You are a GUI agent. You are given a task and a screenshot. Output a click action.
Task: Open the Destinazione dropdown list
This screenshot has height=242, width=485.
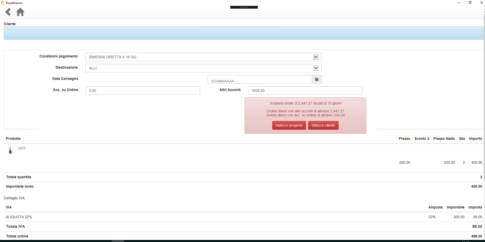click(315, 68)
